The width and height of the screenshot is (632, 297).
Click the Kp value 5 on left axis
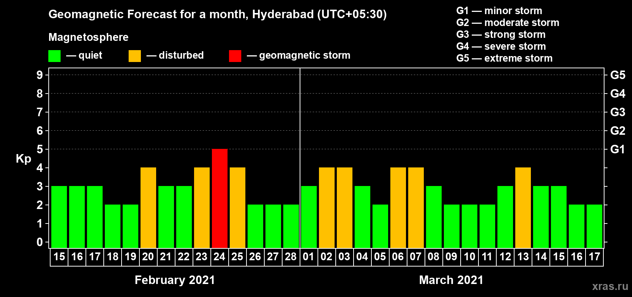(x=40, y=149)
